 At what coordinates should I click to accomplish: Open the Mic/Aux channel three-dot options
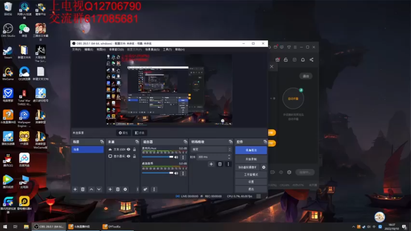tap(183, 157)
